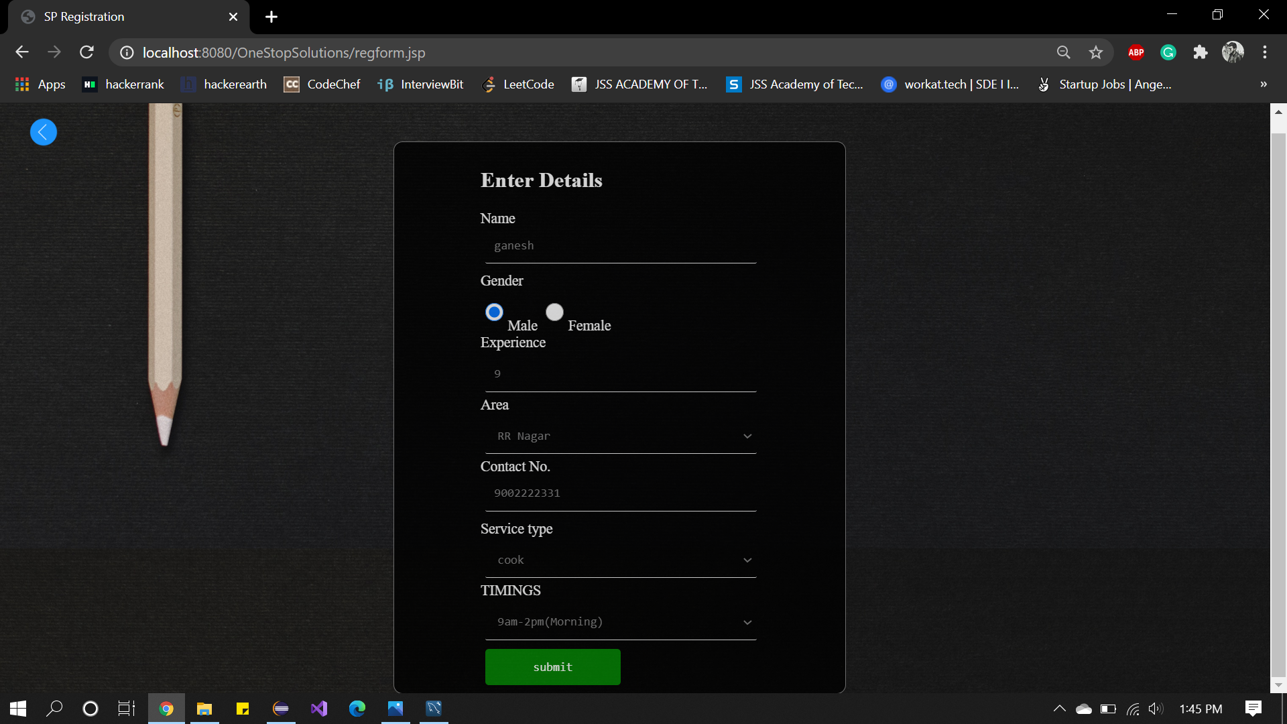Open Visual Studio from the taskbar

[319, 709]
